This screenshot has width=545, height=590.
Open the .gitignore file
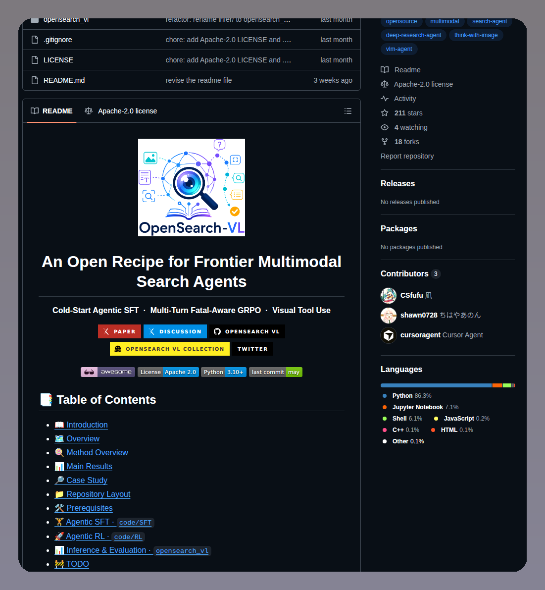pos(57,40)
